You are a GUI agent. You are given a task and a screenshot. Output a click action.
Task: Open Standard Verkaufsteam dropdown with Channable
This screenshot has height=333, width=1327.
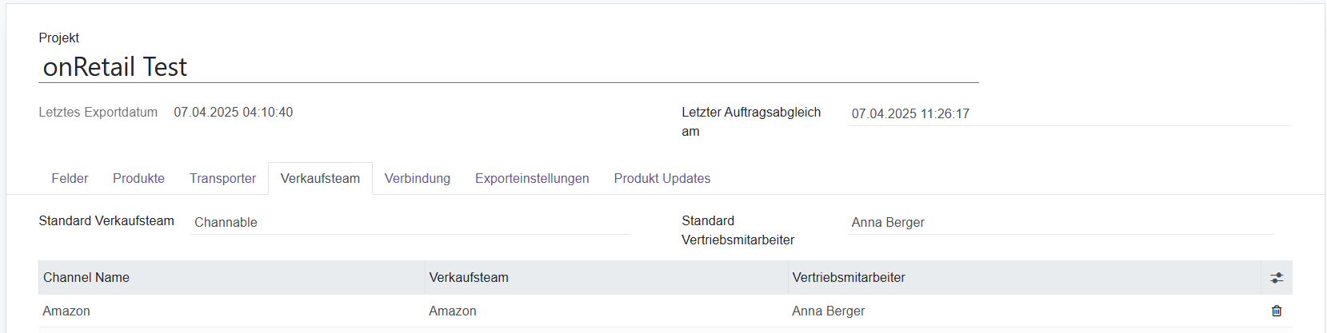(411, 222)
